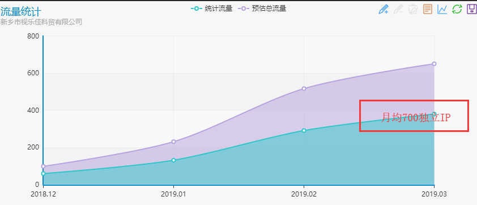Click the undo auxiliary line pencil icon

pyautogui.click(x=398, y=9)
